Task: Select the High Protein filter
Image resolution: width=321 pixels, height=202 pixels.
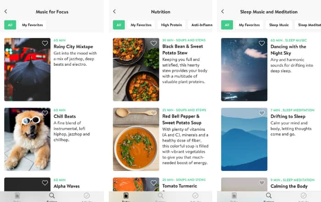Action: pos(172,25)
